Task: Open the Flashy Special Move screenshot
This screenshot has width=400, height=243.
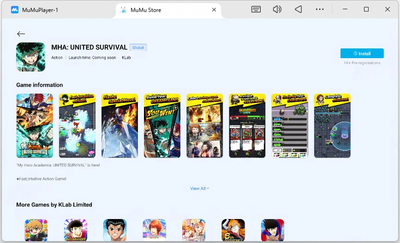Action: coord(119,125)
